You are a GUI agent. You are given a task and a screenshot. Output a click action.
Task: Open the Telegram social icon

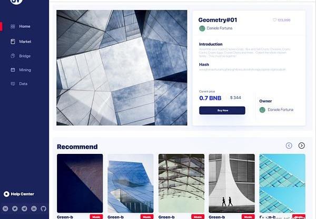coord(24,208)
